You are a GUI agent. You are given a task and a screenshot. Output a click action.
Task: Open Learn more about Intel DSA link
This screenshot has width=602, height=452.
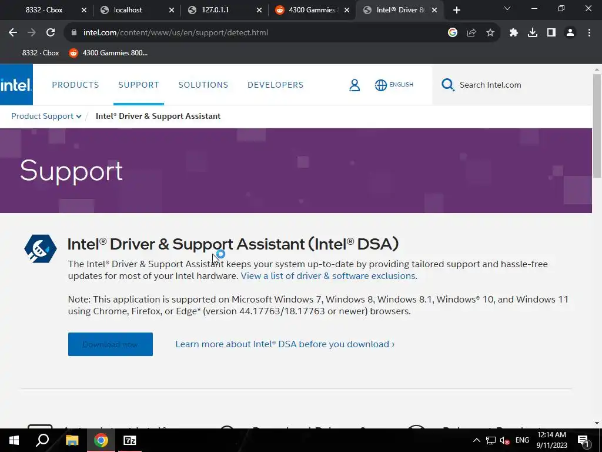coord(285,344)
